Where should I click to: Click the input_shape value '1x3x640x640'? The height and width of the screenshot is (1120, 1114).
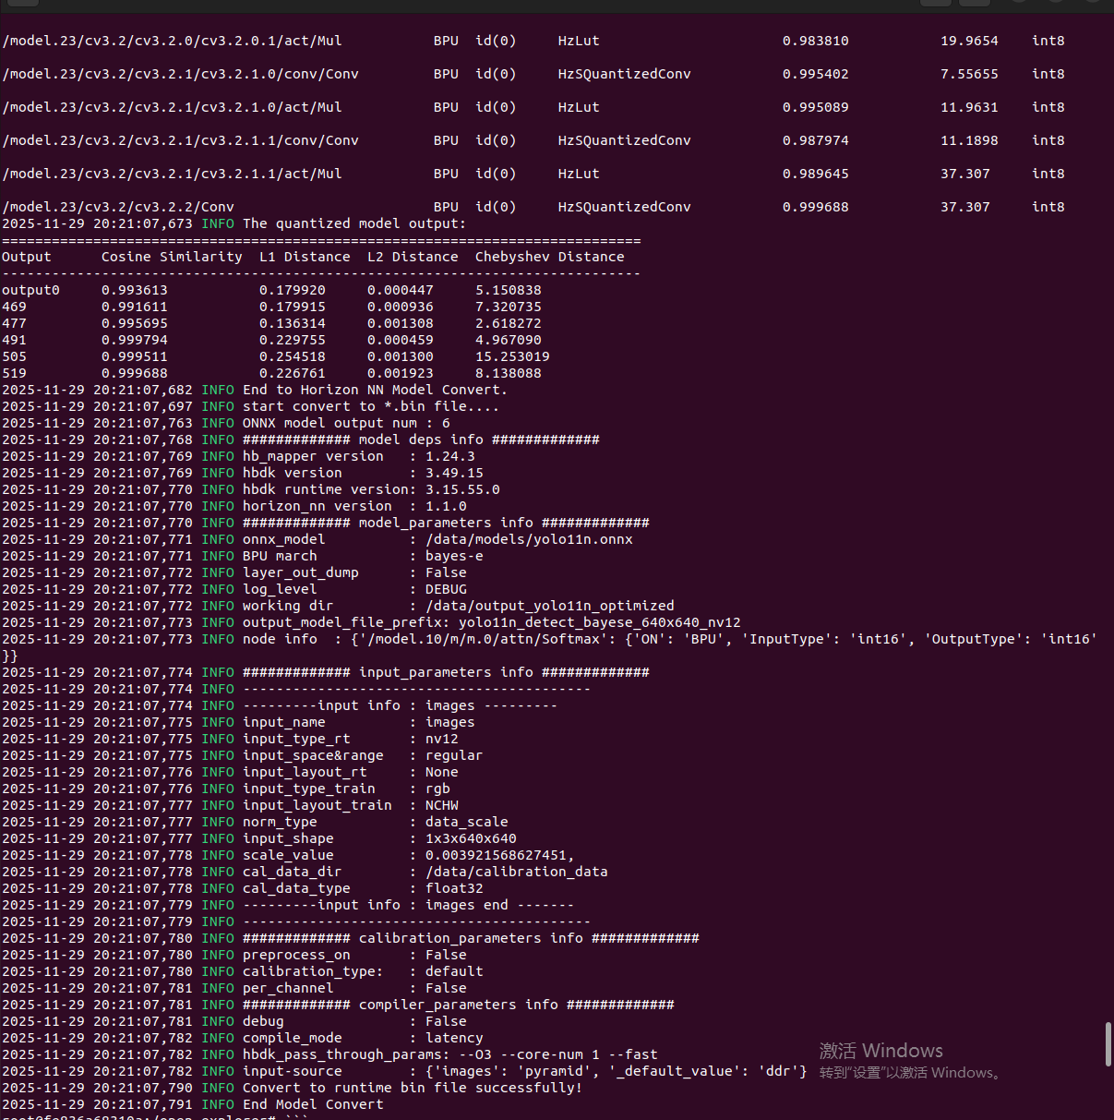[471, 838]
